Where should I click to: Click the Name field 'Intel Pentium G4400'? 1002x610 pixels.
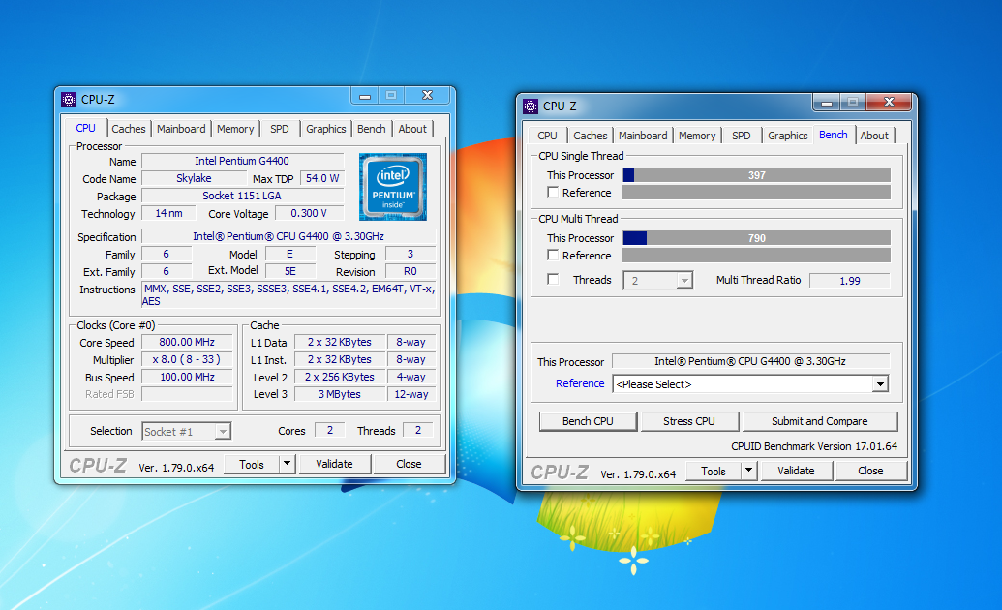pyautogui.click(x=242, y=161)
